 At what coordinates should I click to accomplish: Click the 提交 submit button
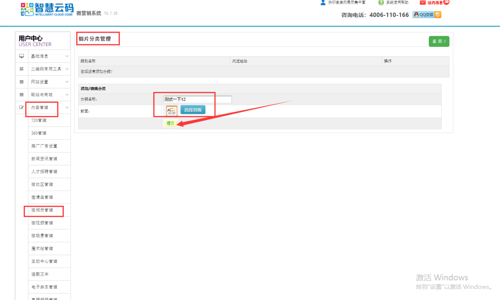[171, 123]
